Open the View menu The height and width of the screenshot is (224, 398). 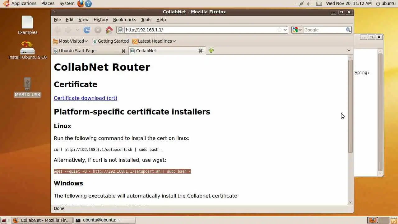(83, 20)
